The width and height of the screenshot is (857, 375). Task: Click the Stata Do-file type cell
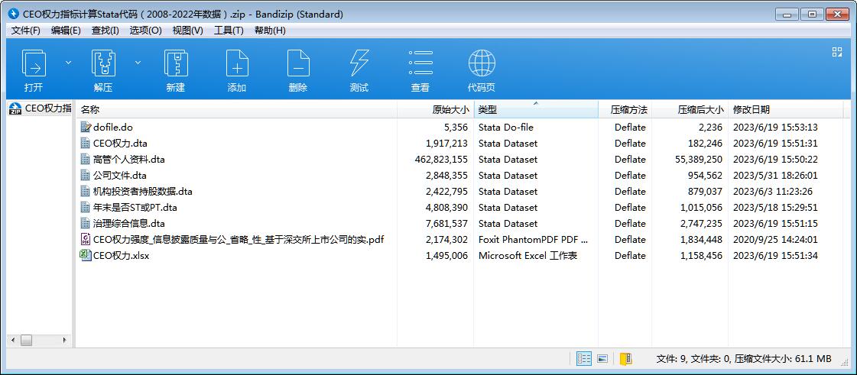[505, 128]
